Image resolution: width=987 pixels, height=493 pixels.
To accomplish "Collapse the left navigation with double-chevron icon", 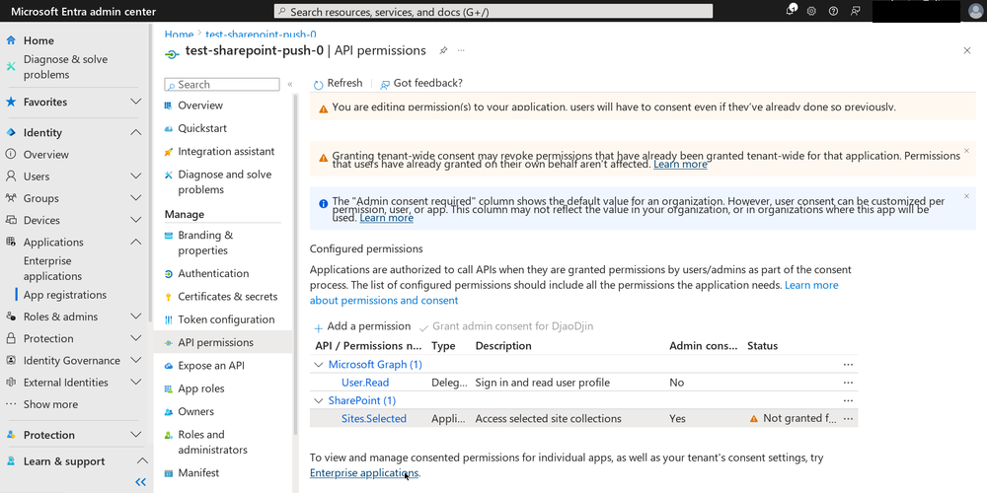I will pyautogui.click(x=141, y=482).
